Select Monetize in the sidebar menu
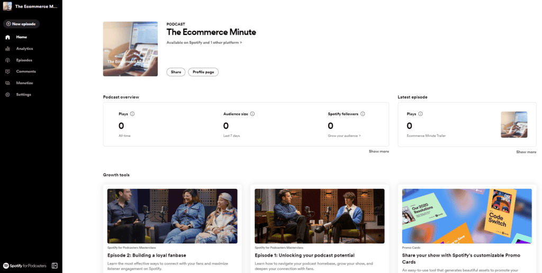The width and height of the screenshot is (542, 273). click(24, 83)
